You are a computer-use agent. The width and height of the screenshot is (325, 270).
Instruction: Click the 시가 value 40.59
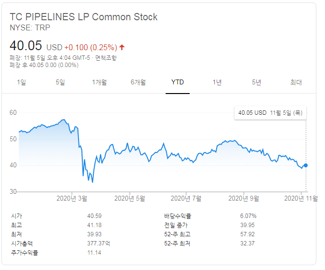(94, 216)
